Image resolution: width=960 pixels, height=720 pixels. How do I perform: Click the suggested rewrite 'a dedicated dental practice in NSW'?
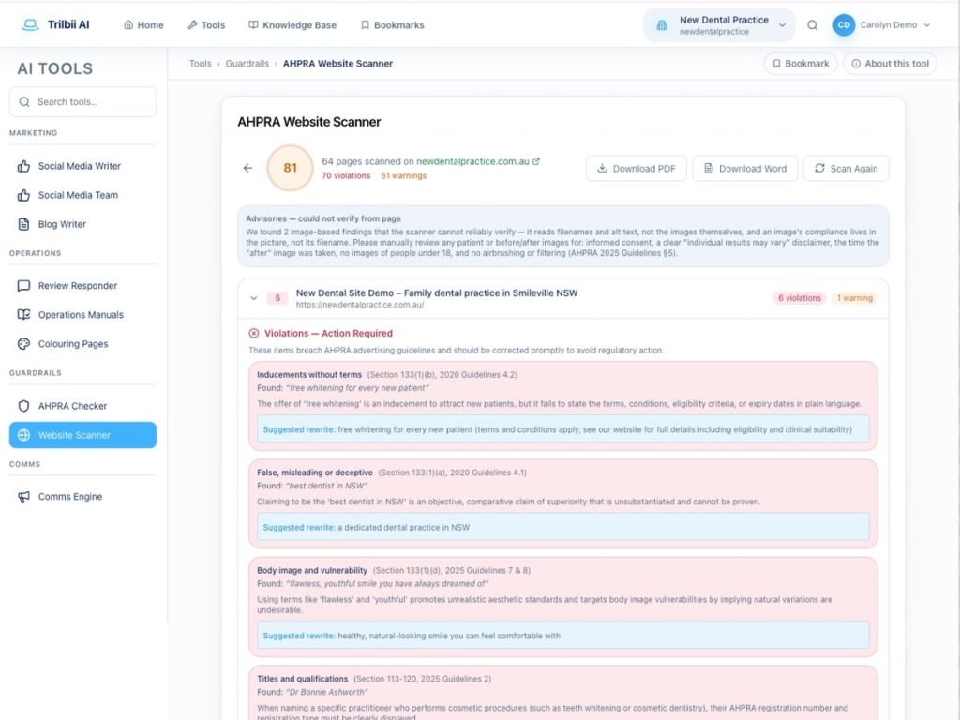click(x=563, y=527)
